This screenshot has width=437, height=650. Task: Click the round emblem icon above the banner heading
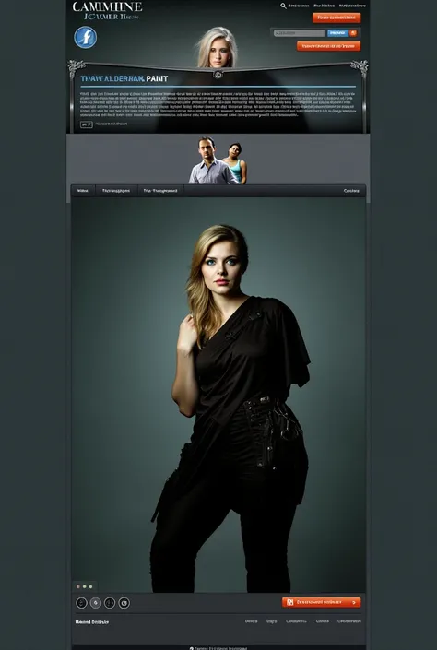pyautogui.click(x=218, y=75)
